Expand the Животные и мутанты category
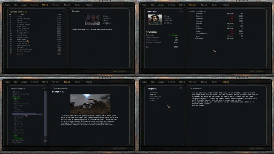This screenshot has height=154, width=274. point(21,94)
